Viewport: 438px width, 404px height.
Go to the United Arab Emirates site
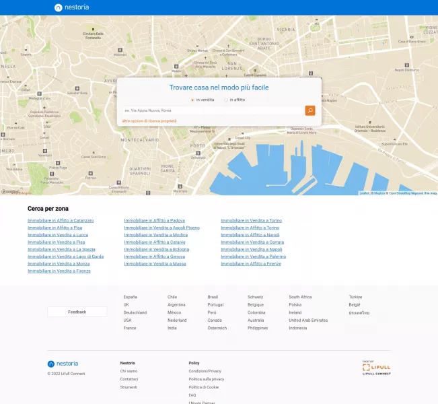tap(308, 321)
